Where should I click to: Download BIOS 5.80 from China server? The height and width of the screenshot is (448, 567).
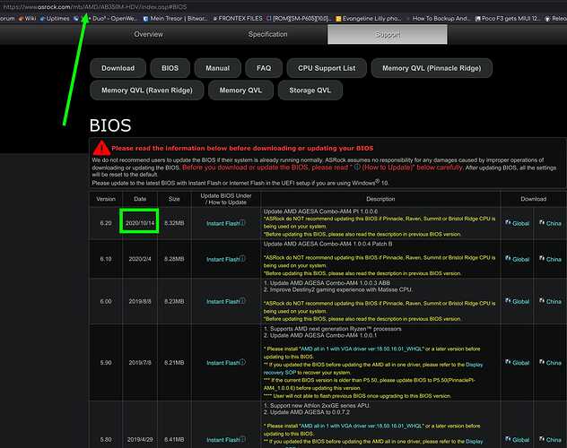point(550,439)
